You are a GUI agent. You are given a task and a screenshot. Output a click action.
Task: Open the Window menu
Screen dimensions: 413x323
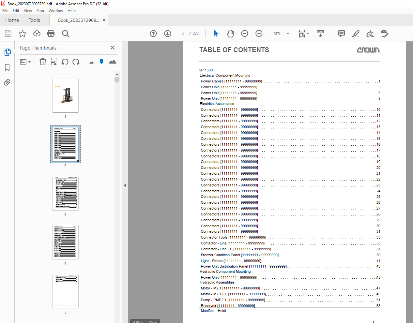[x=56, y=11]
